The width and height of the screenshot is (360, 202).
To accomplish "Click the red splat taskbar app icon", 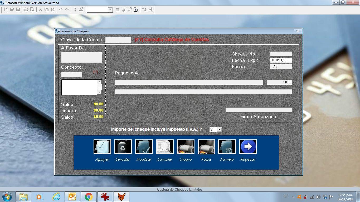I will point(105,197).
